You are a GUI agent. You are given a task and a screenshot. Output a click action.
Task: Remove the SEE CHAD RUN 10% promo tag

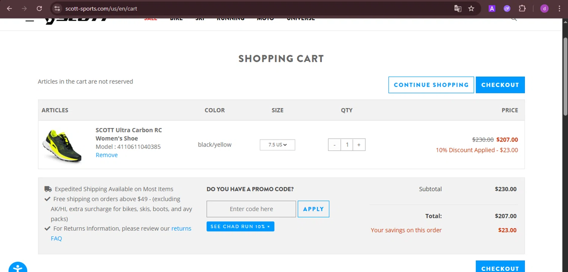pos(268,227)
